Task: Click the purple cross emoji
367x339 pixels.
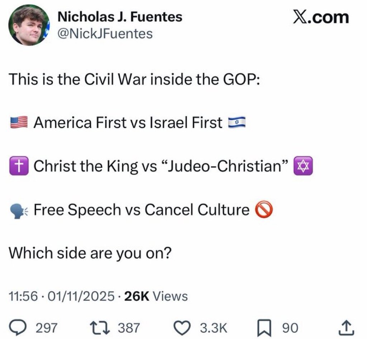Action: [x=19, y=166]
